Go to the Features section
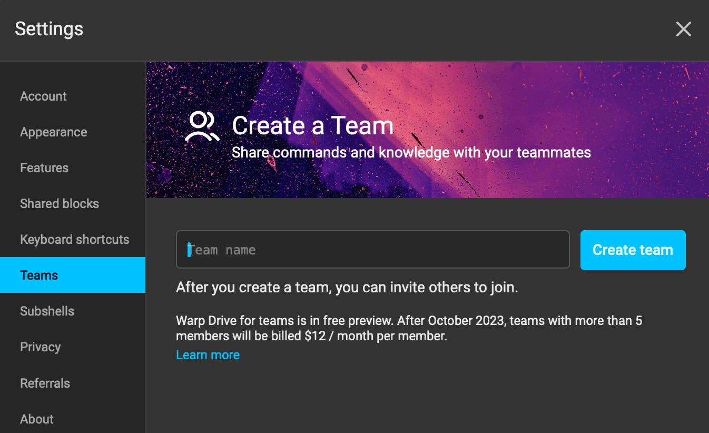Screen dimensions: 709x433 click(x=73, y=168)
